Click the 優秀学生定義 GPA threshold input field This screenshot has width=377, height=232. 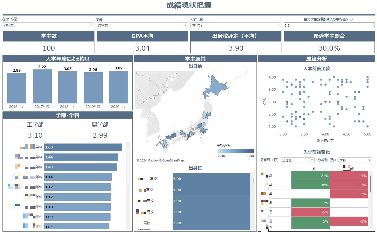point(329,25)
